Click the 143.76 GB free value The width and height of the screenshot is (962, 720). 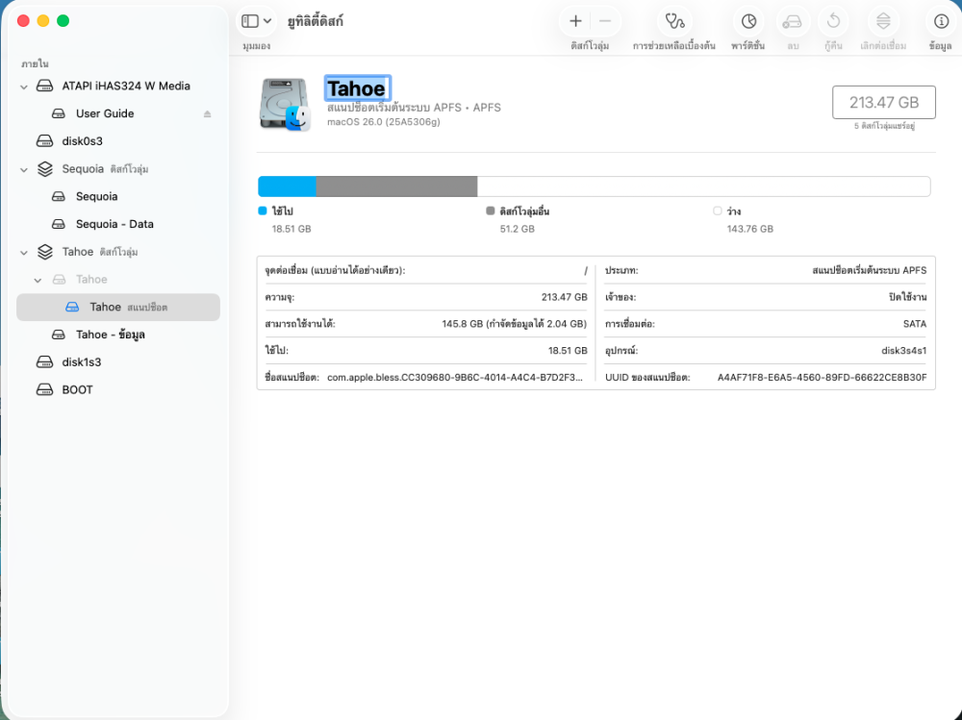click(x=749, y=229)
